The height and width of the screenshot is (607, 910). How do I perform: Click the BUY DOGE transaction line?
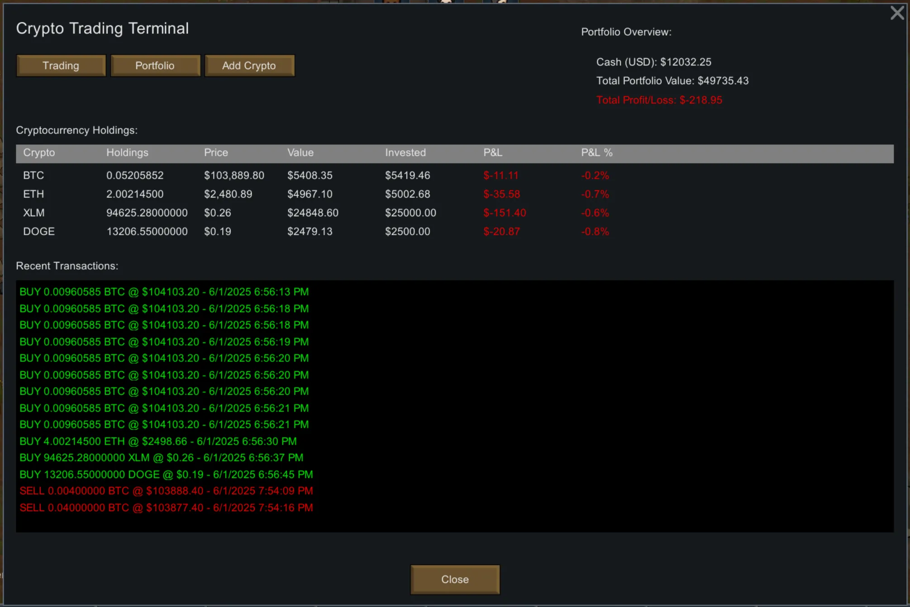[x=166, y=474]
